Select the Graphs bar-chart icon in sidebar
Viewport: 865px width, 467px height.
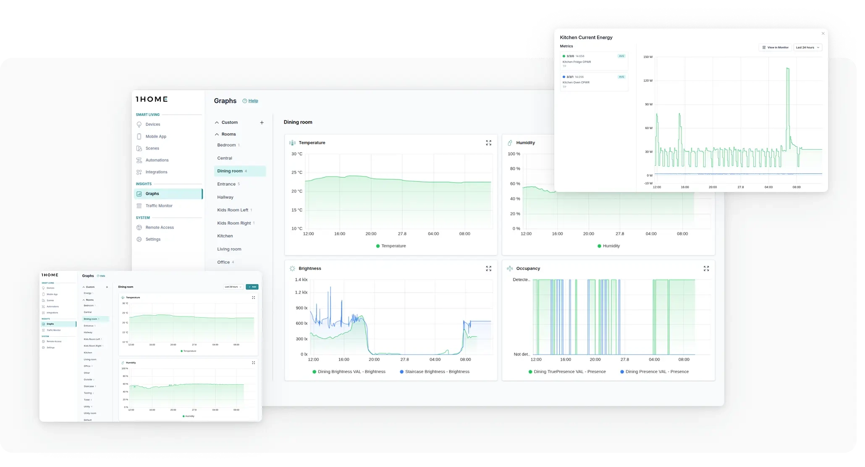click(x=139, y=194)
